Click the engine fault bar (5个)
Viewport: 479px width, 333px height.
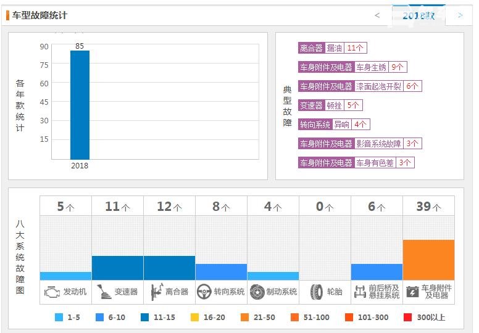pyautogui.click(x=65, y=276)
